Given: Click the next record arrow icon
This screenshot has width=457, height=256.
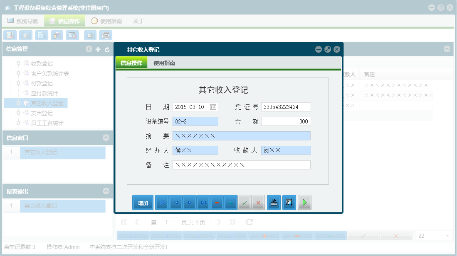Looking at the screenshot, I should point(189,202).
